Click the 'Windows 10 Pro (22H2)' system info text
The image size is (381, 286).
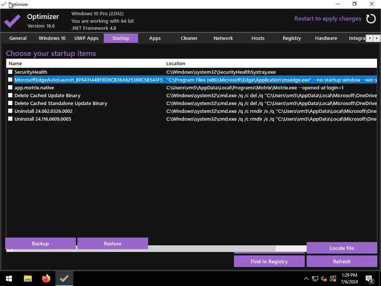(97, 14)
